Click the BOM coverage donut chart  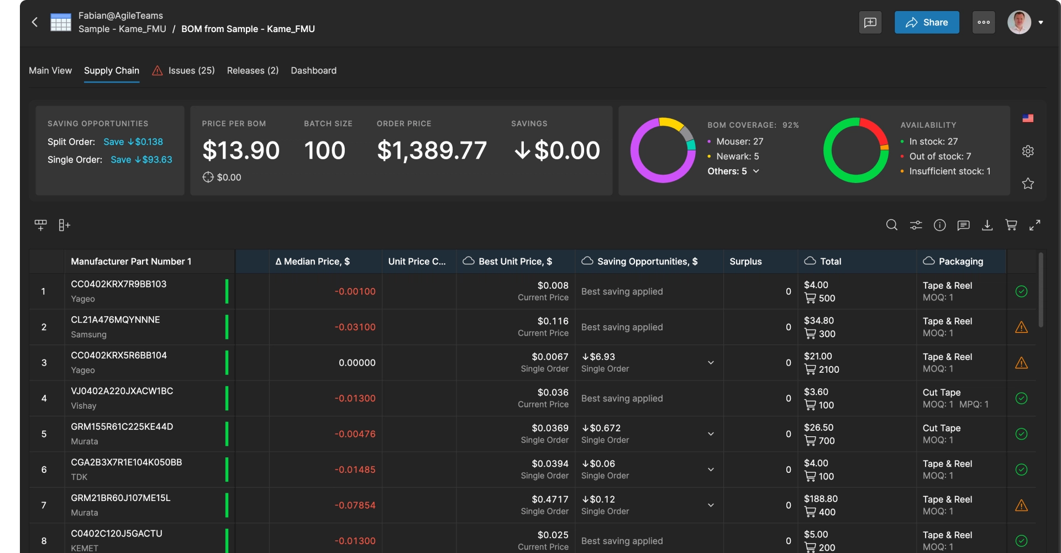[663, 150]
